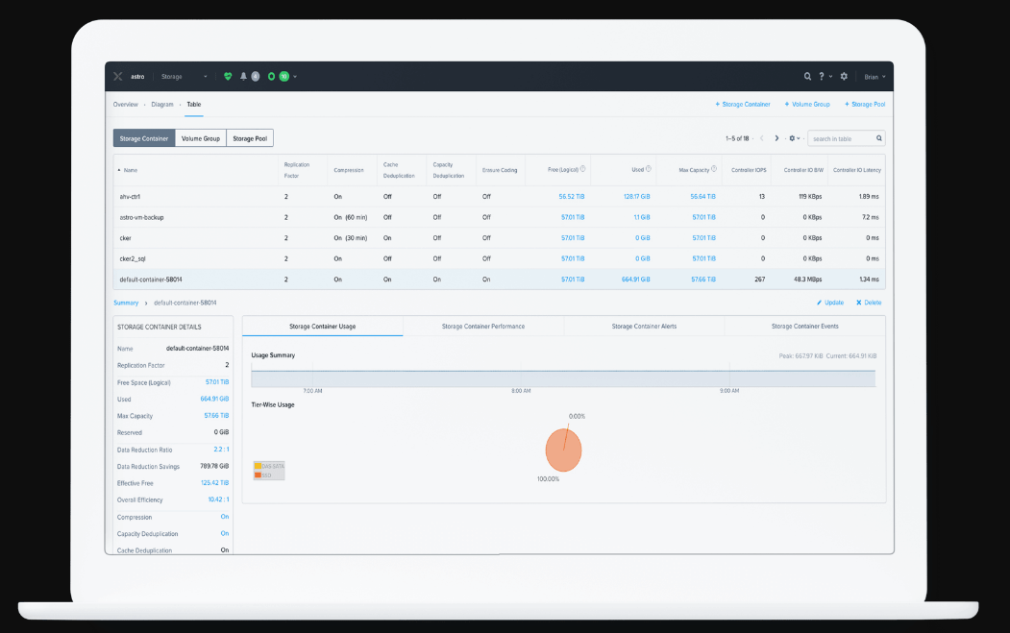Open global search with the magnifier icon
The width and height of the screenshot is (1010, 633).
(x=807, y=76)
